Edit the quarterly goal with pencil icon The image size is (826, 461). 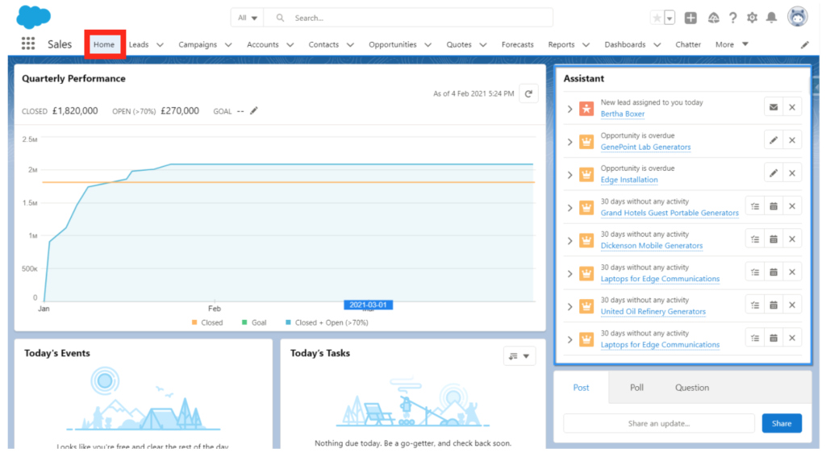[254, 110]
